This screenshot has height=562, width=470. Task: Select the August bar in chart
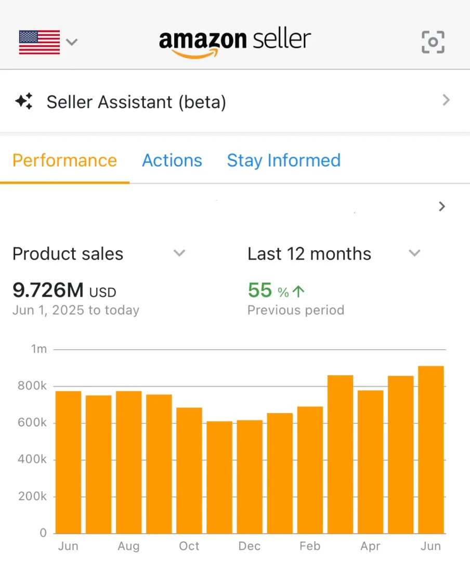point(129,463)
